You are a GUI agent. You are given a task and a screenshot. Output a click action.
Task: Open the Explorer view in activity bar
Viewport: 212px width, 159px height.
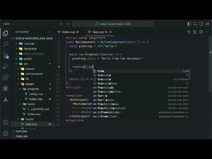5,33
